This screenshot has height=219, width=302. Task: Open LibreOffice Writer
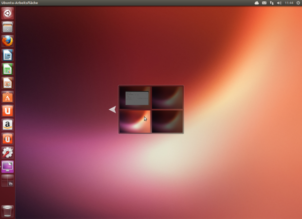pos(7,55)
